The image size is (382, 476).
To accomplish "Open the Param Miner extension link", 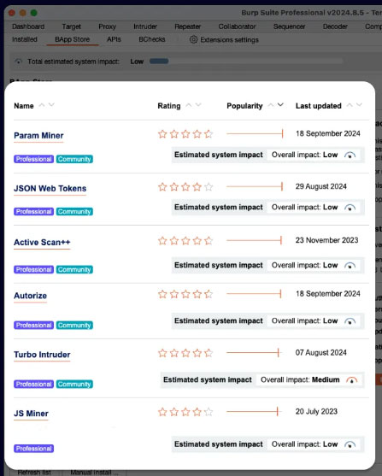I will pyautogui.click(x=38, y=136).
